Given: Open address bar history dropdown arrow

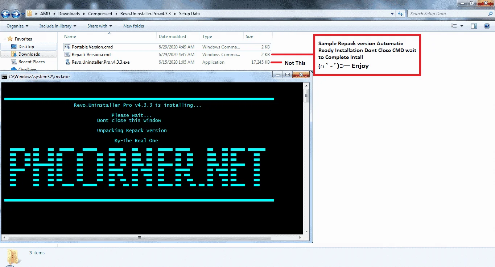Looking at the screenshot, I should pos(392,14).
